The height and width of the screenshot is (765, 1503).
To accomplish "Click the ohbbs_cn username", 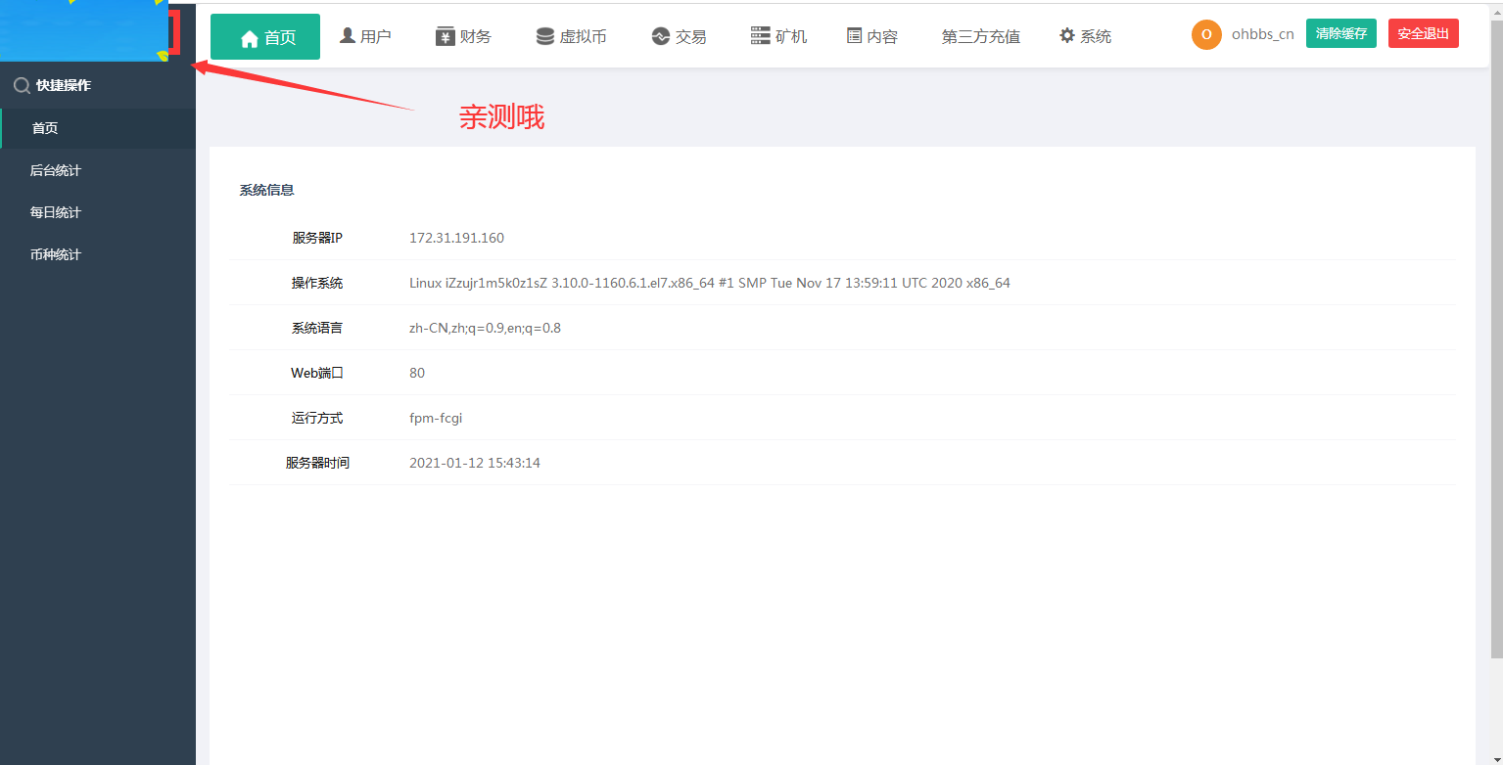I will (x=1262, y=34).
